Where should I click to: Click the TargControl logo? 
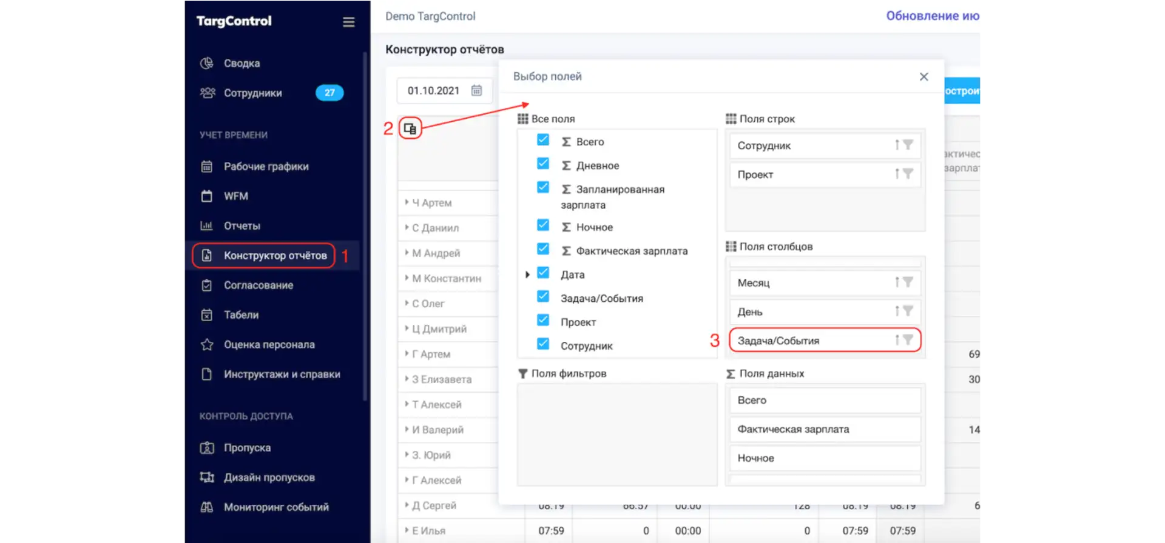click(x=234, y=21)
